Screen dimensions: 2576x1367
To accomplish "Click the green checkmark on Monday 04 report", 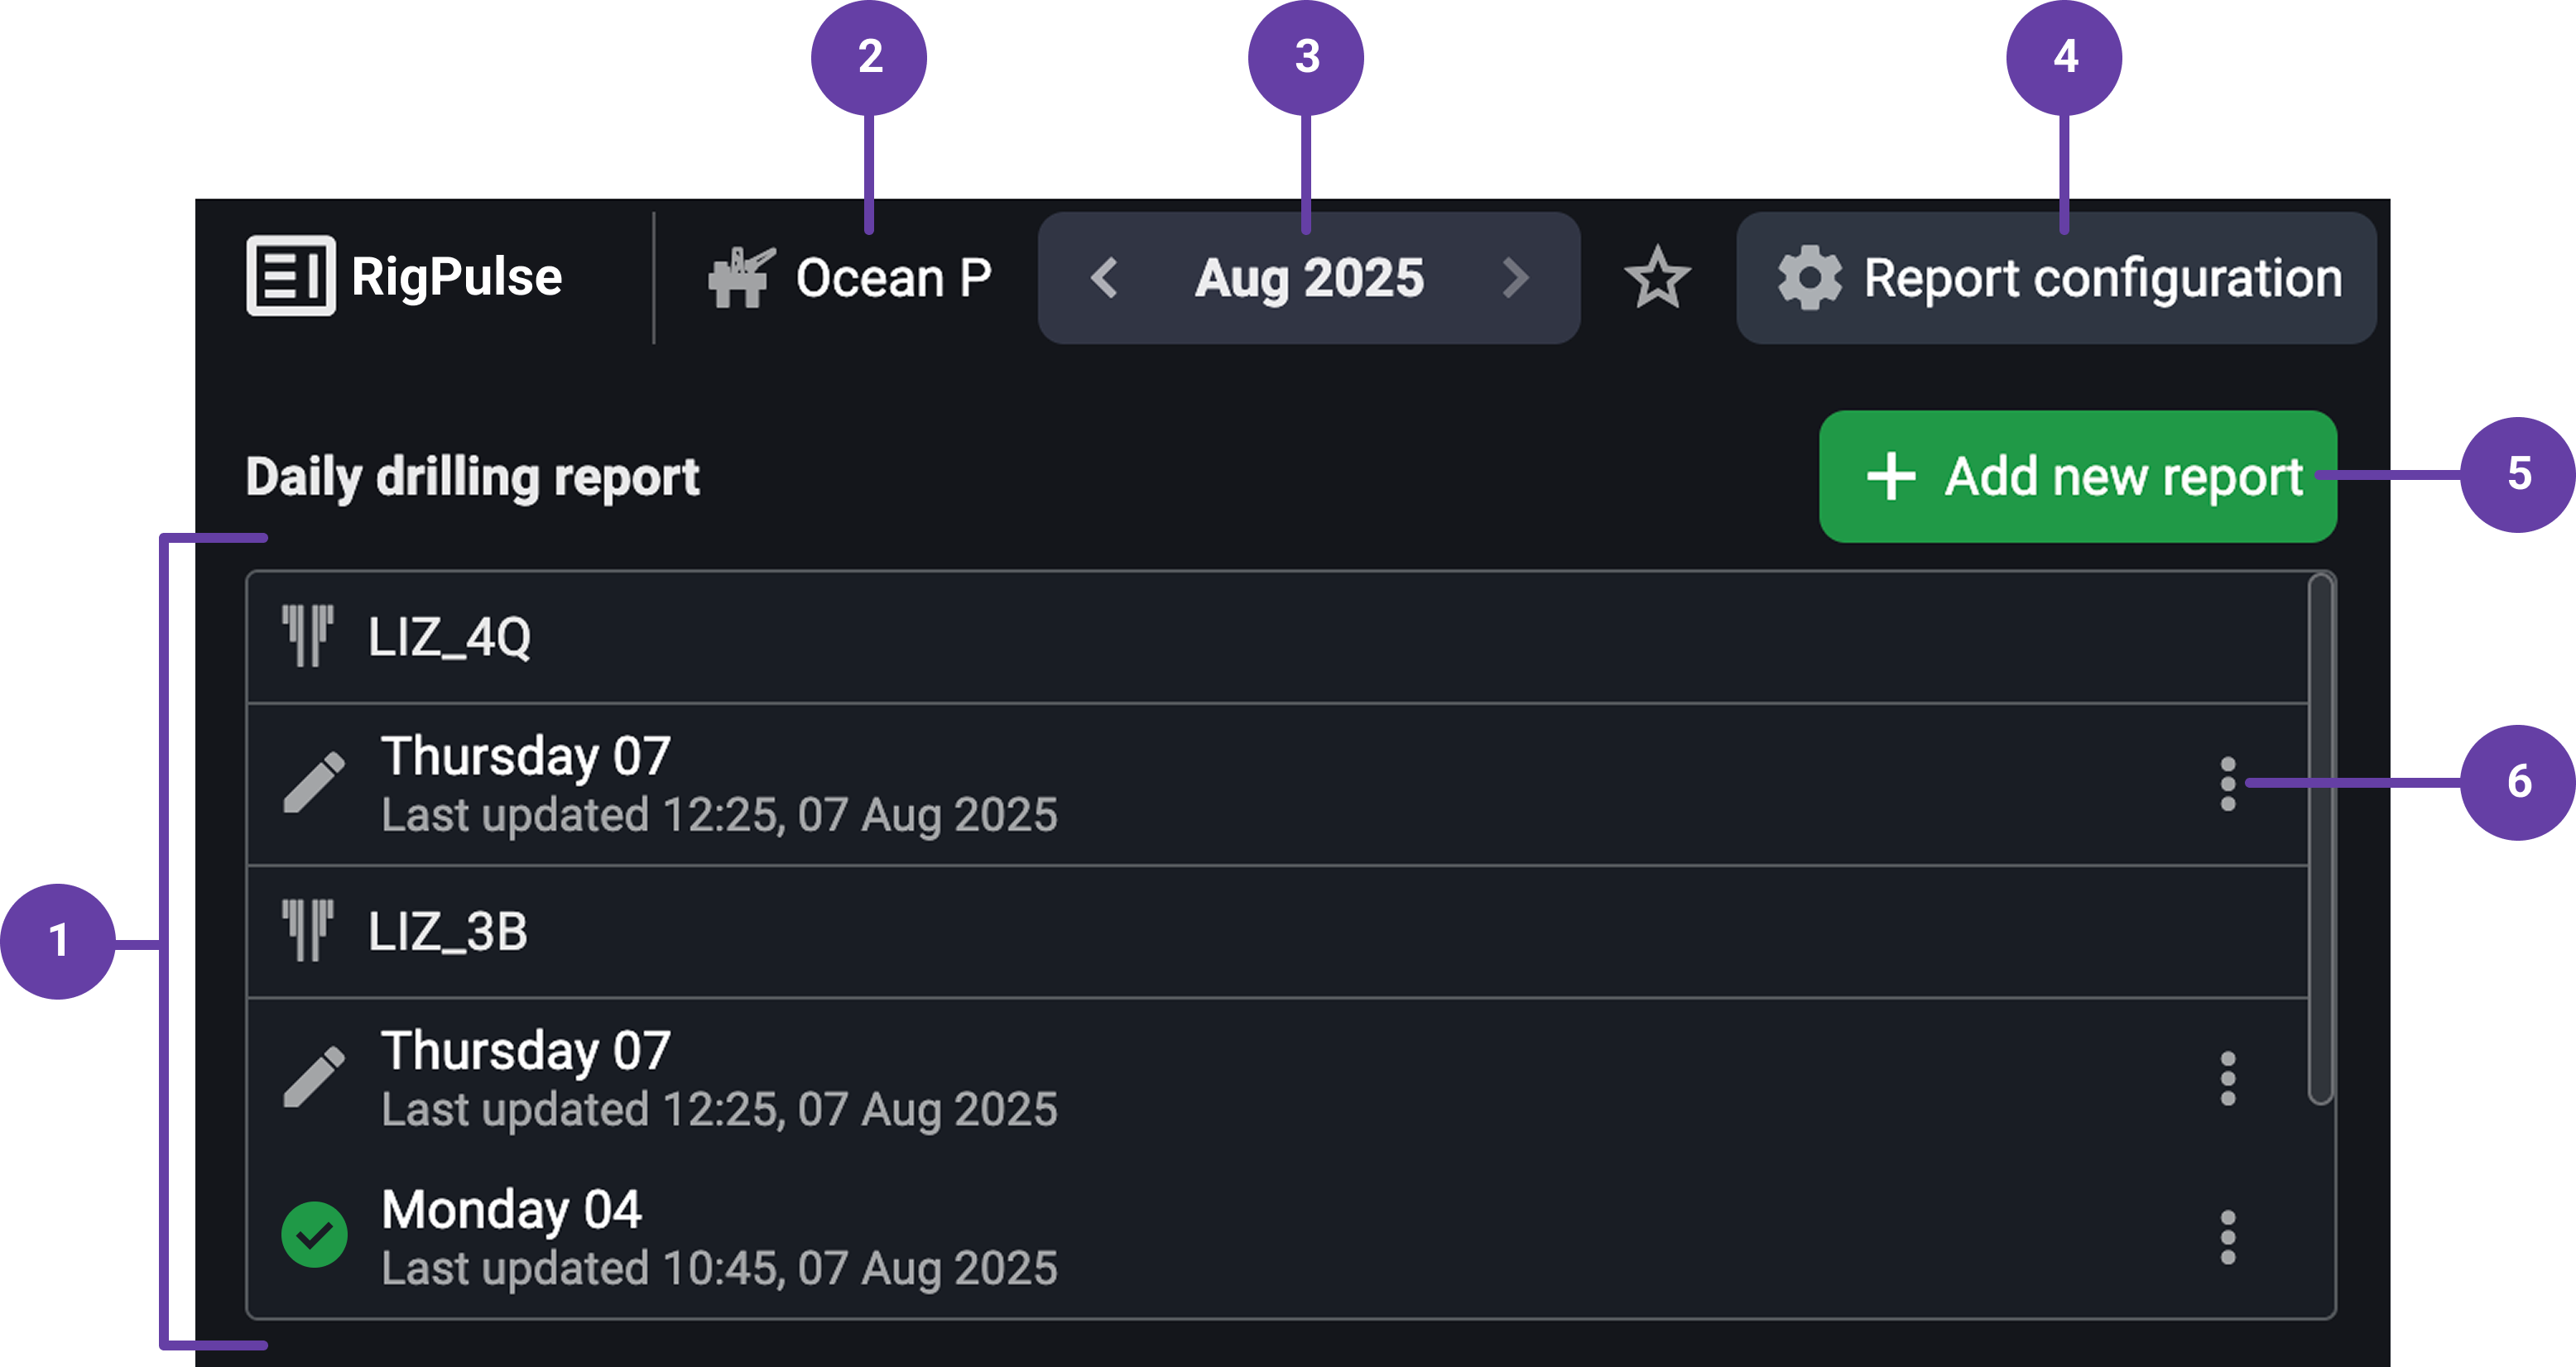I will click(x=314, y=1235).
